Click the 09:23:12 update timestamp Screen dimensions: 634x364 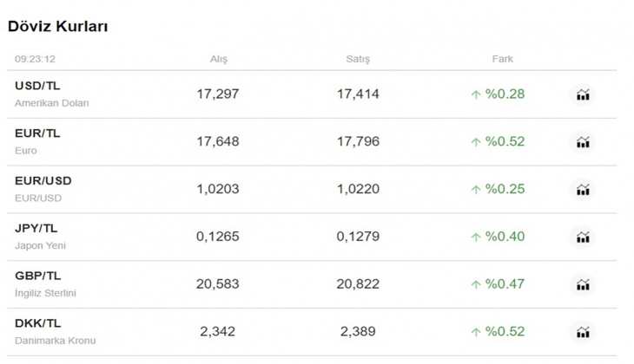35,59
